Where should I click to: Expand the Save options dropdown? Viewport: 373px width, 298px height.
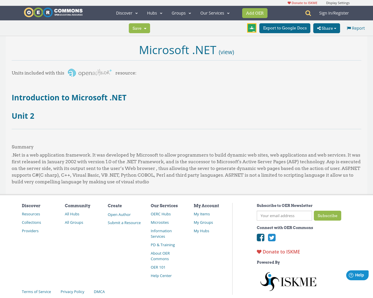point(139,28)
